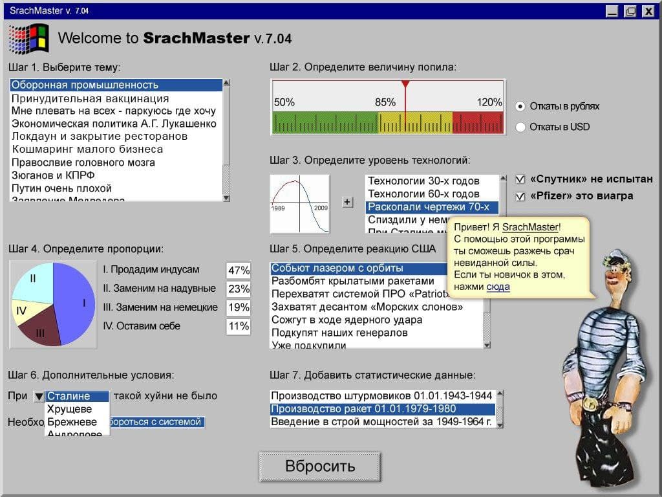Image resolution: width=662 pixels, height=497 pixels.
Task: Click the topic list scrollbar down arrow
Action: pyautogui.click(x=226, y=197)
